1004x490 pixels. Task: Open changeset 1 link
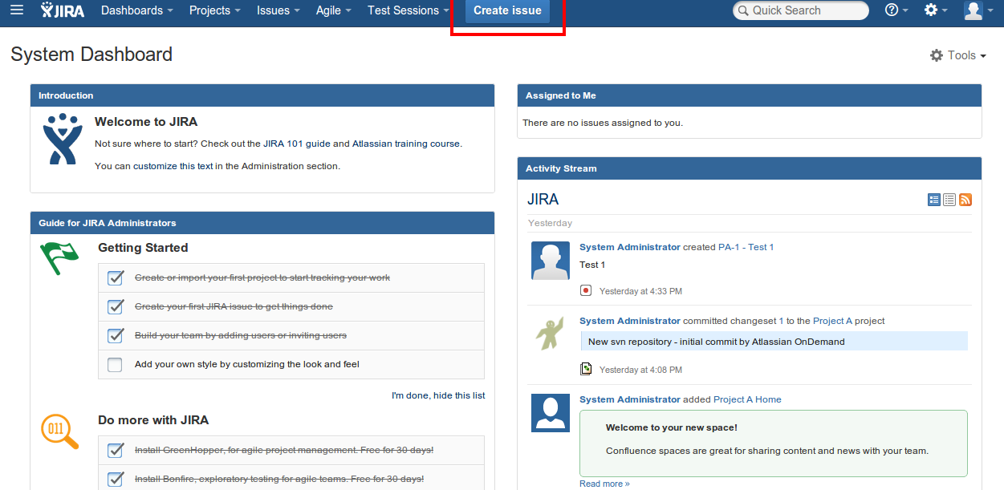781,321
